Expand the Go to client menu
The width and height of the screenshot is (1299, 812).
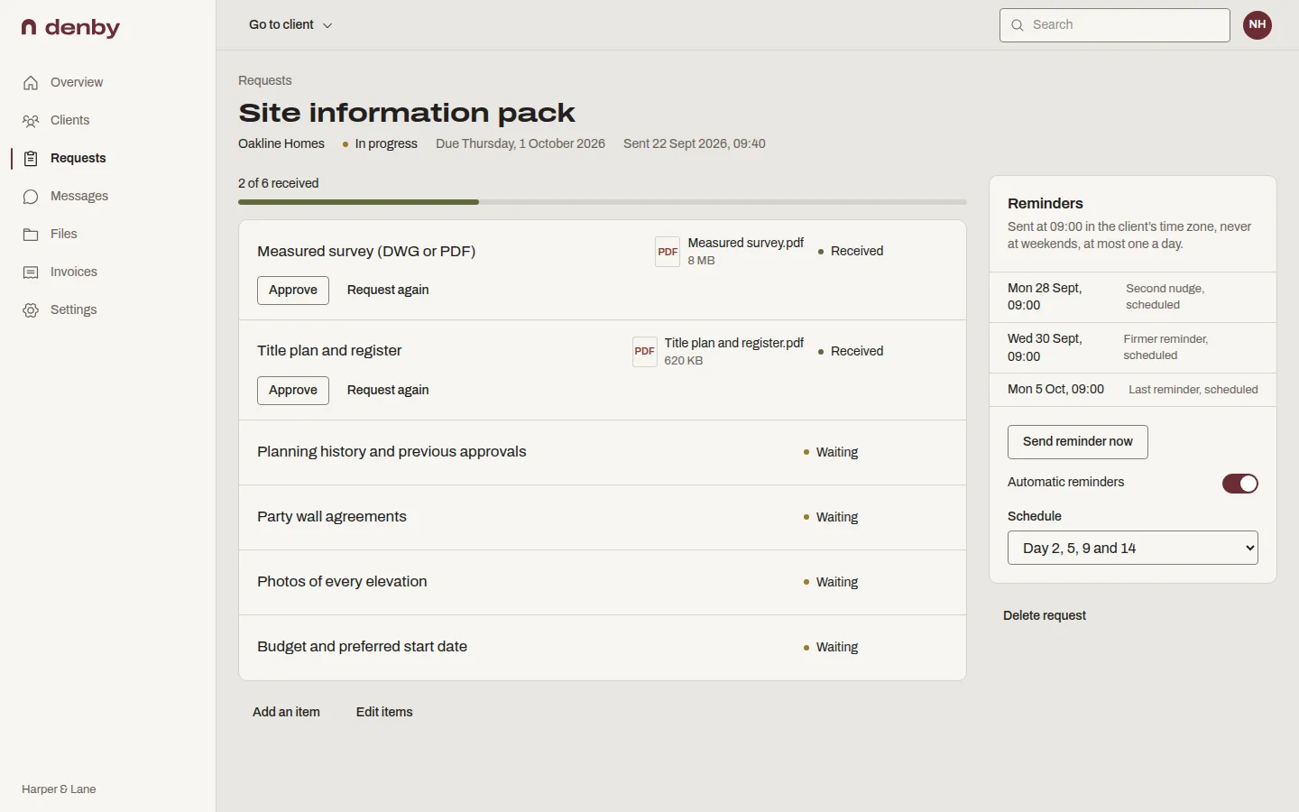(x=290, y=25)
